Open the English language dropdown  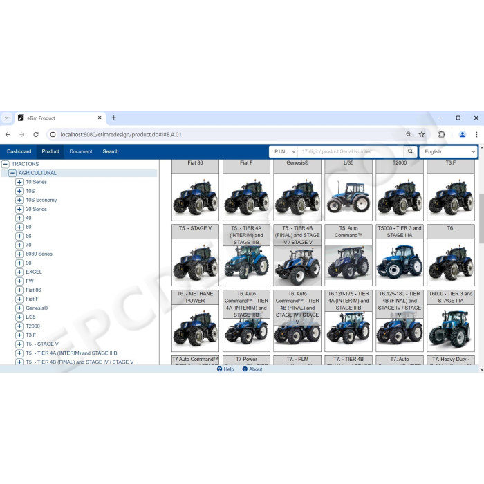[449, 151]
